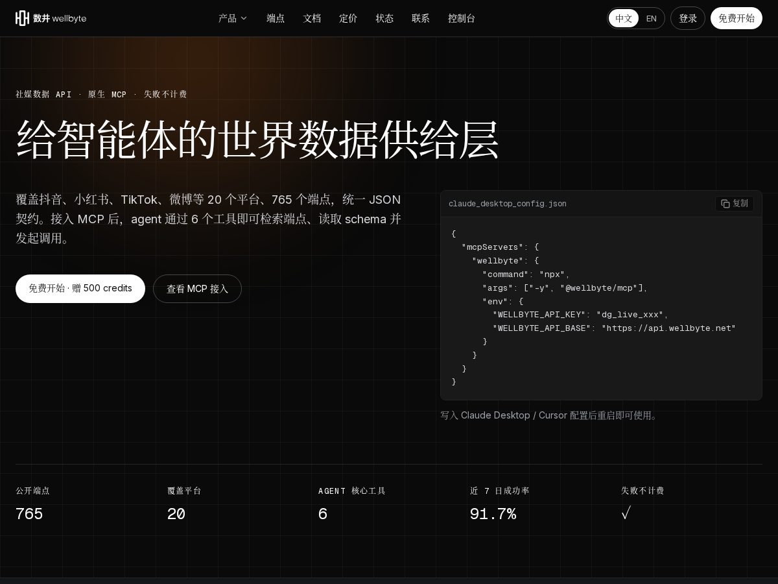Click the header 免费开始 button
The height and width of the screenshot is (584, 778).
click(737, 18)
